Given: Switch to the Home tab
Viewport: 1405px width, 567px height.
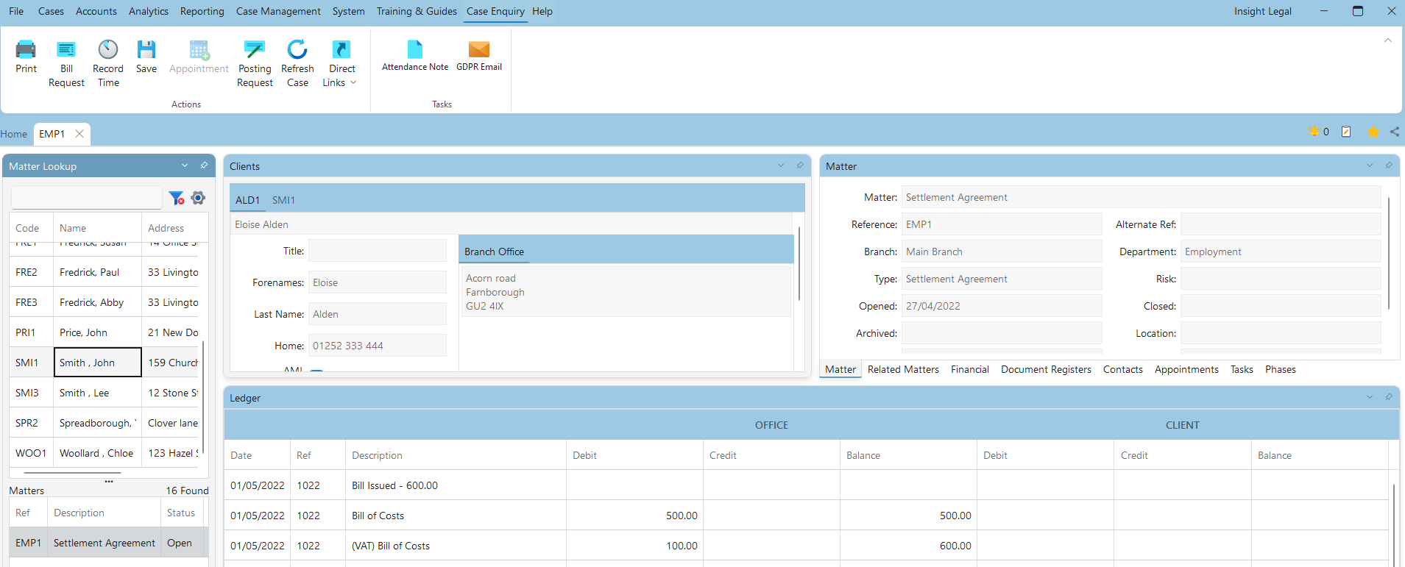Looking at the screenshot, I should (14, 134).
